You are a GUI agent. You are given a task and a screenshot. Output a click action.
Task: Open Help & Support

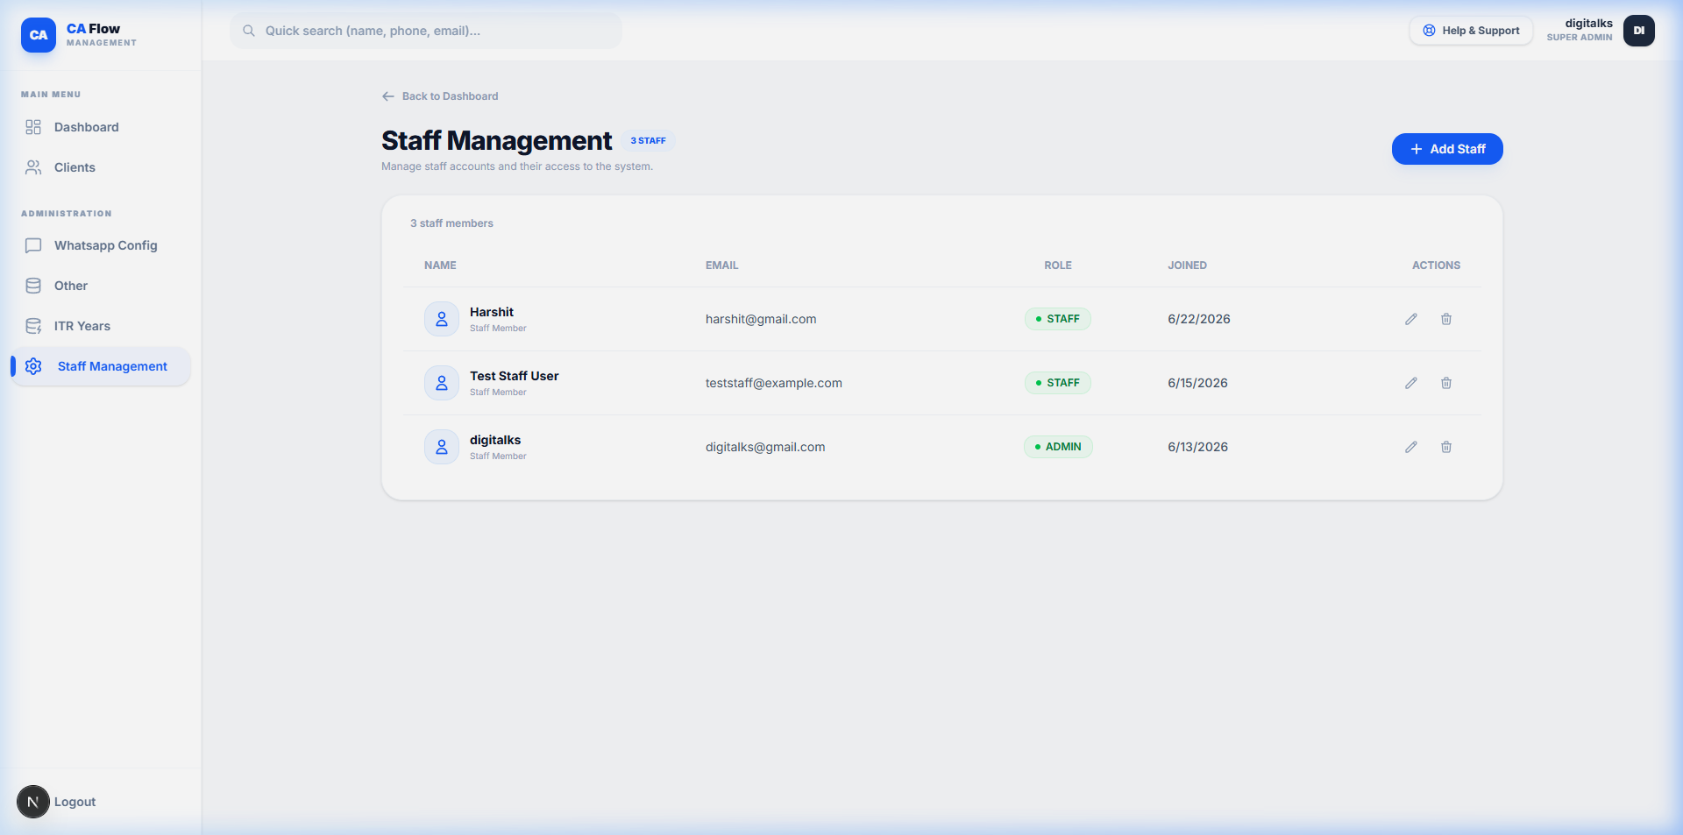coord(1471,31)
